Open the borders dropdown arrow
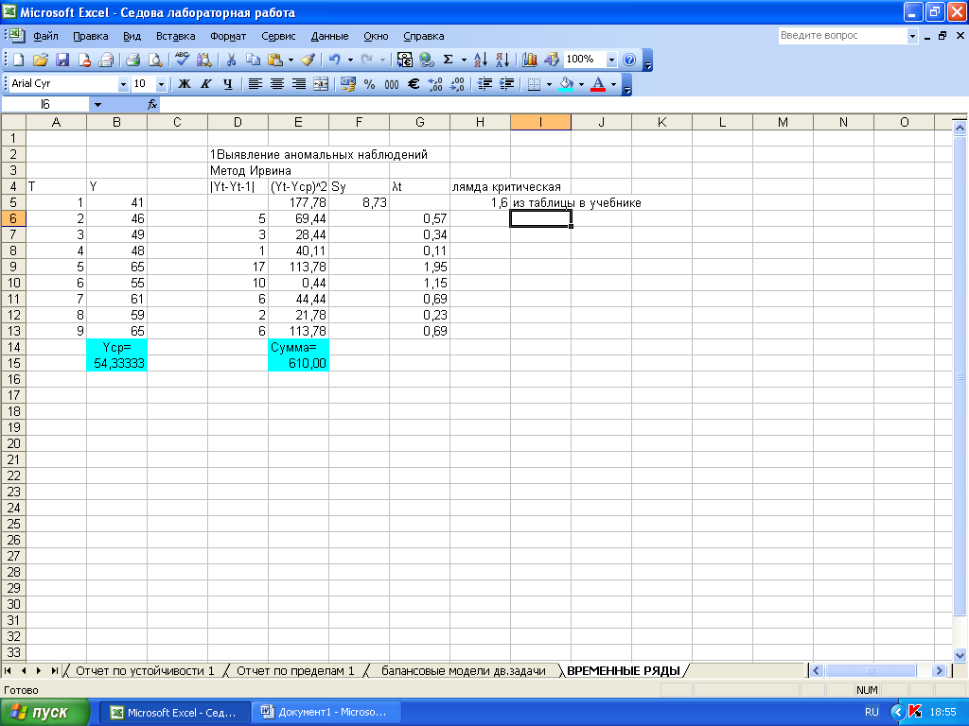 click(x=549, y=84)
